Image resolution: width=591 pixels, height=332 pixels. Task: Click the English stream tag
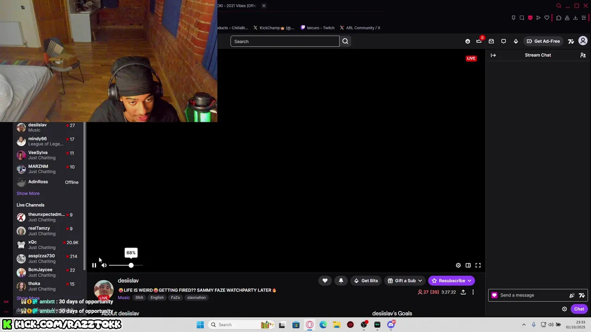point(157,297)
